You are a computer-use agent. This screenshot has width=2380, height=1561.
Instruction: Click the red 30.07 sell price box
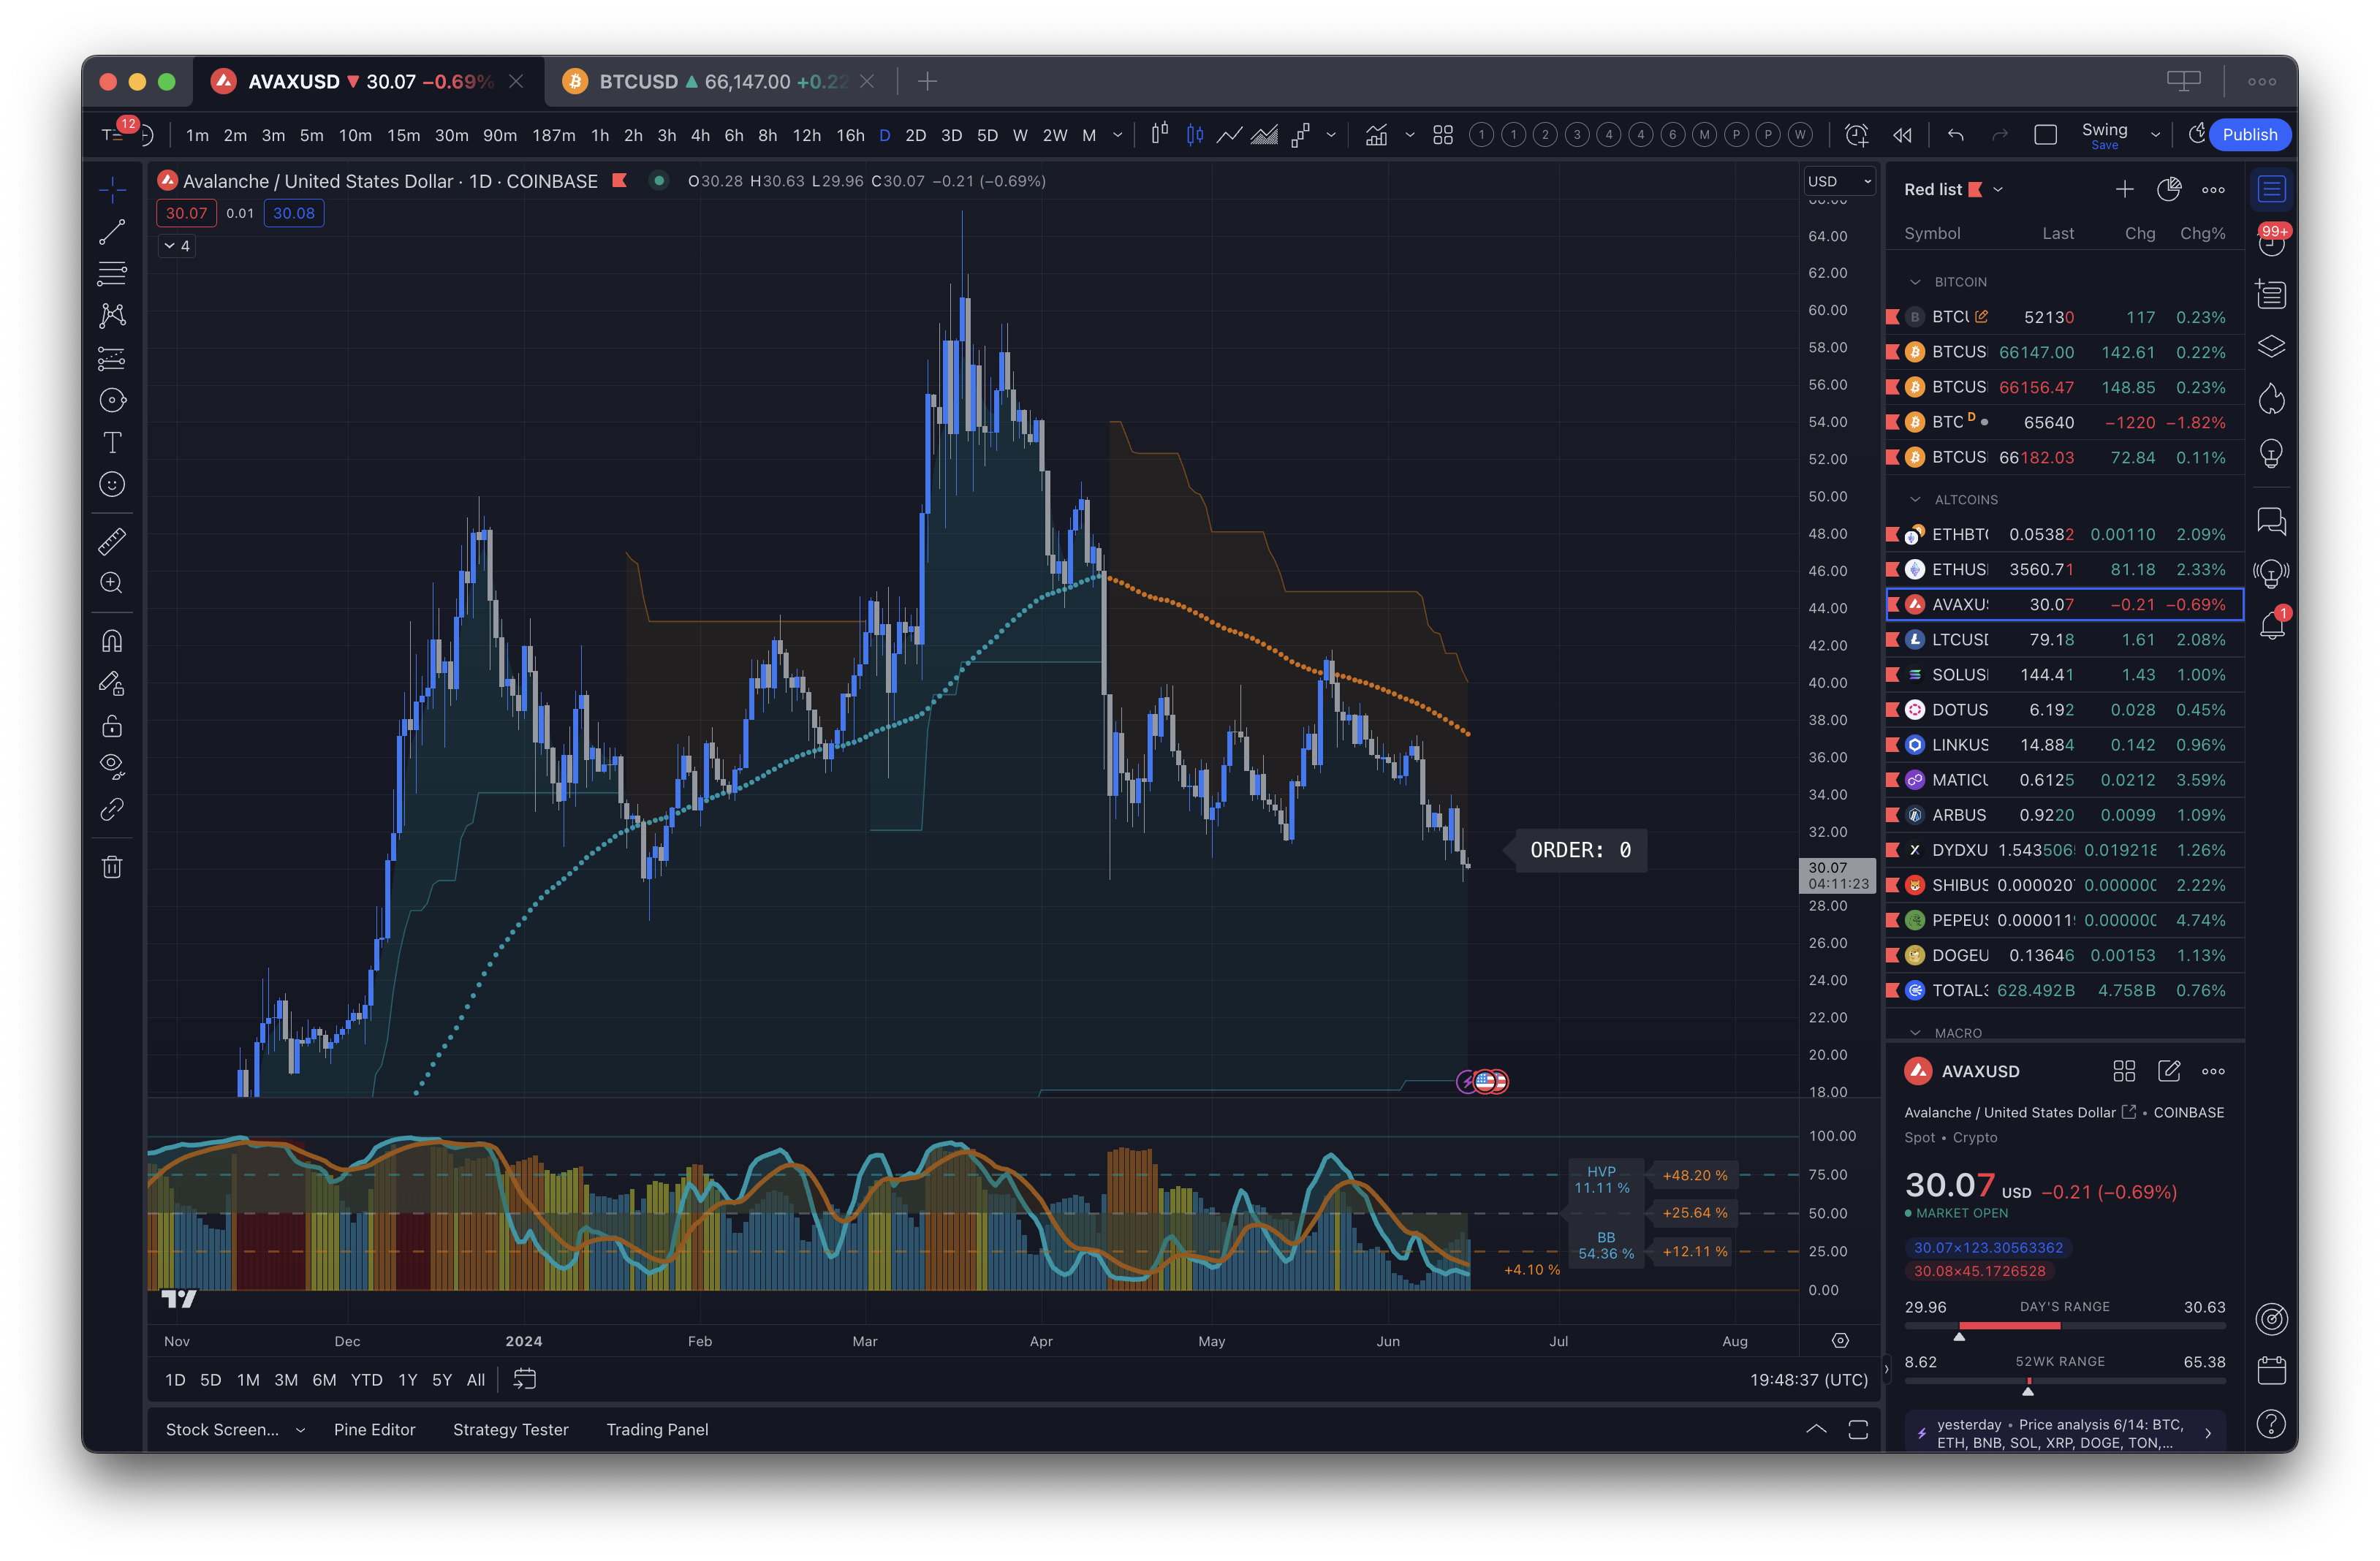tap(186, 213)
